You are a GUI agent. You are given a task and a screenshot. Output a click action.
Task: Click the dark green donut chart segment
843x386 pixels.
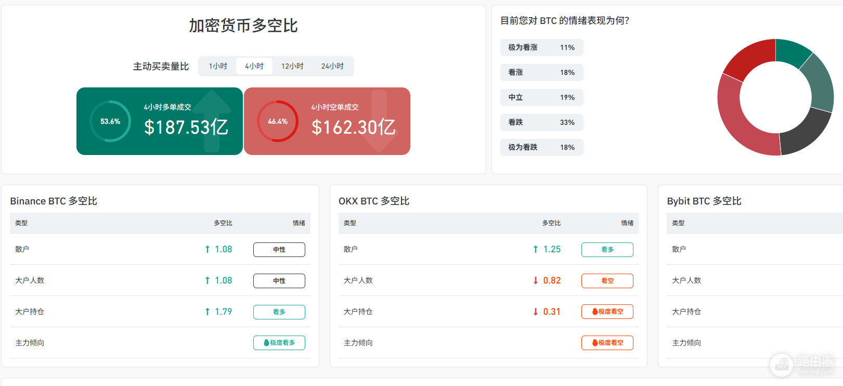tap(791, 52)
